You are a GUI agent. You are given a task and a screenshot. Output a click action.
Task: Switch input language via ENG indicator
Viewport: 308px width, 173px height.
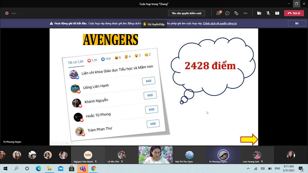coord(277,168)
